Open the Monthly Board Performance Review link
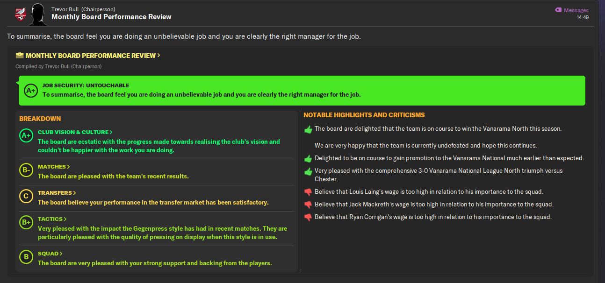This screenshot has height=283, width=605. (x=93, y=56)
